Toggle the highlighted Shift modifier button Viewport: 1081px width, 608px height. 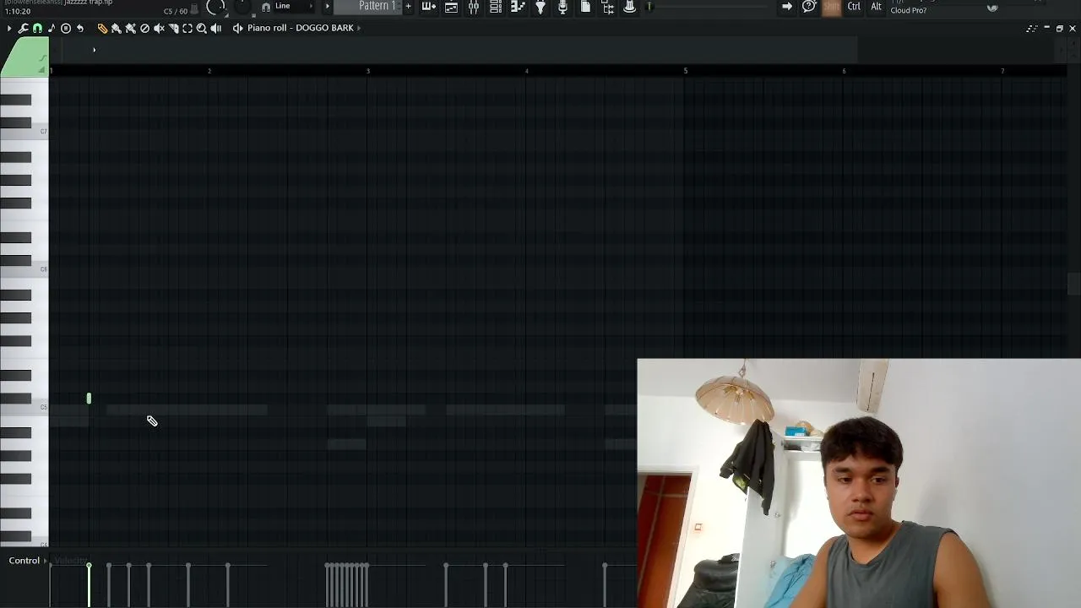[832, 7]
